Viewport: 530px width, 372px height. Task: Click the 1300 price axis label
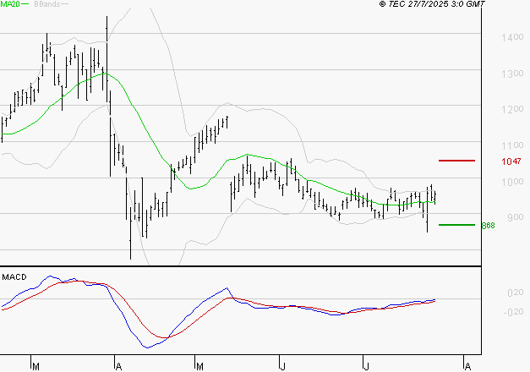(x=512, y=74)
